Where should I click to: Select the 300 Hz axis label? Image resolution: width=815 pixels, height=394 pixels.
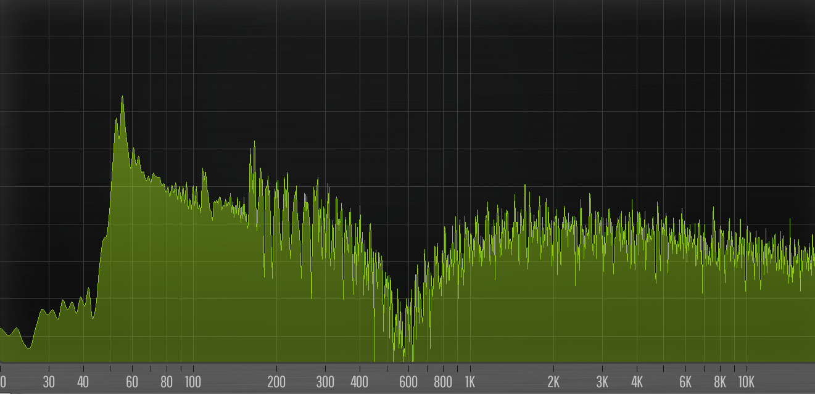(325, 382)
